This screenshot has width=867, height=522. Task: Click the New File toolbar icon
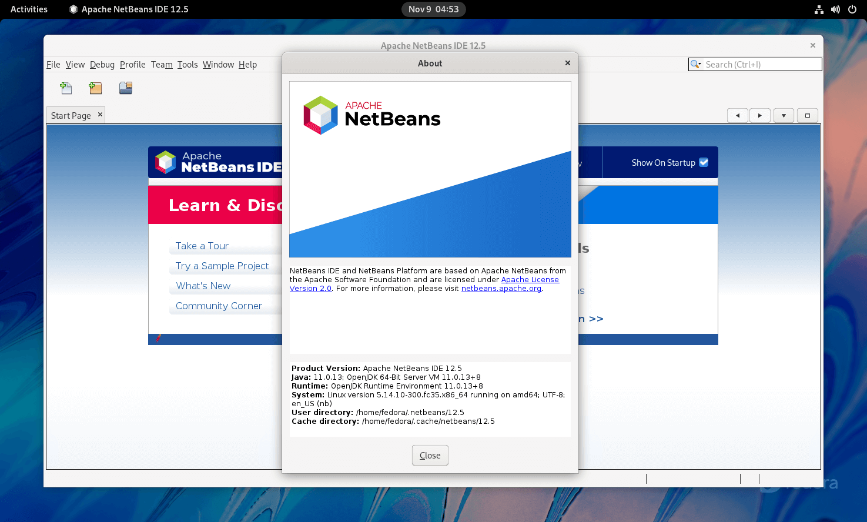point(66,88)
